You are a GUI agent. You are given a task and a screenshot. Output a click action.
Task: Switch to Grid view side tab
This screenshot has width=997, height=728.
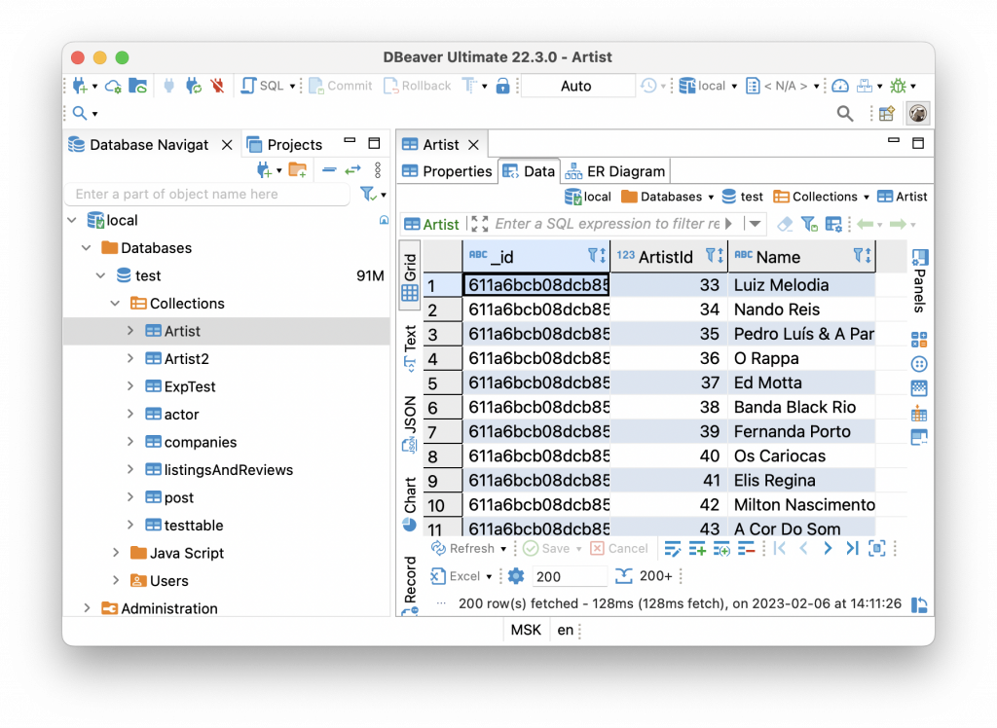pyautogui.click(x=410, y=276)
